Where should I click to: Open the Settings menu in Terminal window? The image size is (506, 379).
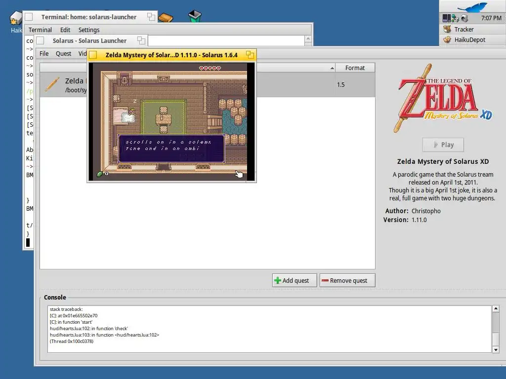click(89, 30)
